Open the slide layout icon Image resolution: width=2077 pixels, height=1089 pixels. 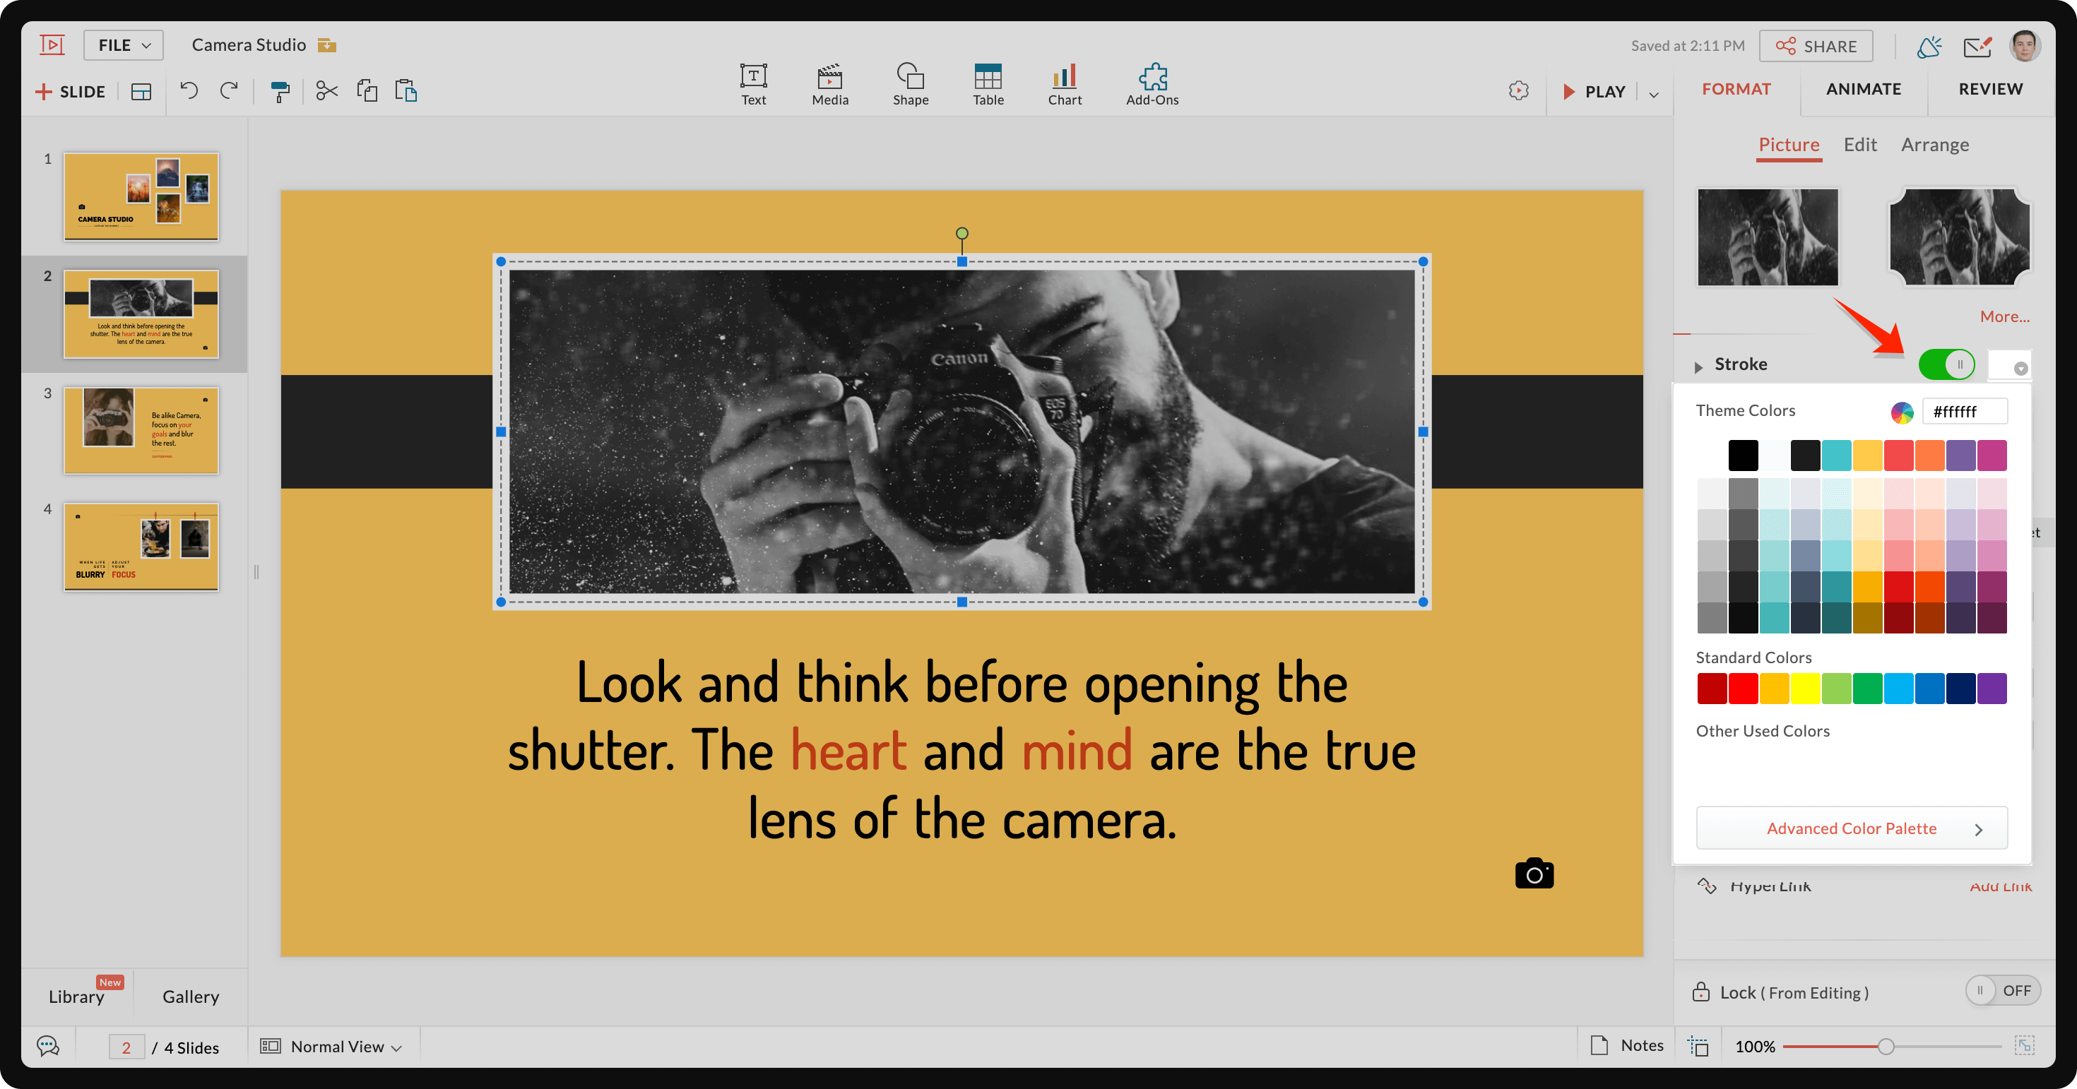[x=141, y=92]
